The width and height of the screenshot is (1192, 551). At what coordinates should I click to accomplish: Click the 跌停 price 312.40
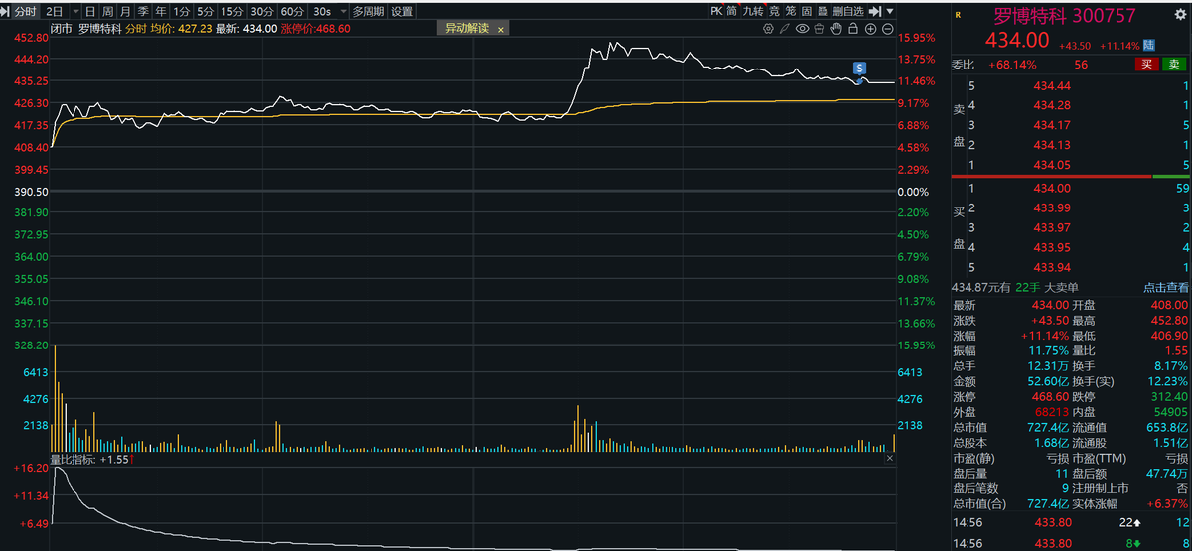tap(1169, 396)
